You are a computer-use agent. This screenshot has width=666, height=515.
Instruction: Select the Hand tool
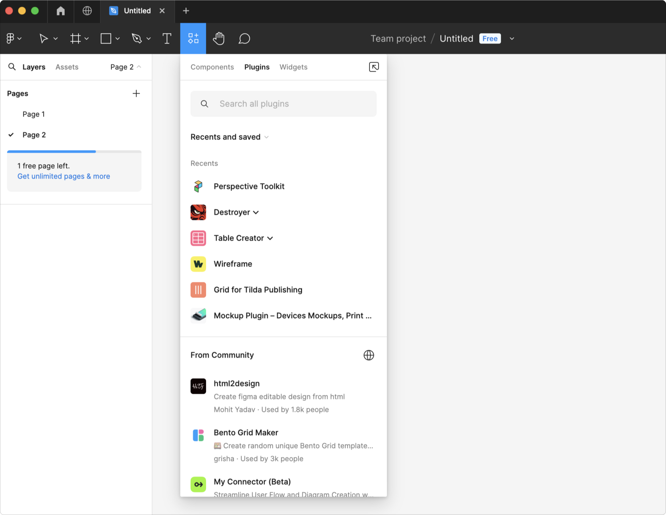coord(218,38)
